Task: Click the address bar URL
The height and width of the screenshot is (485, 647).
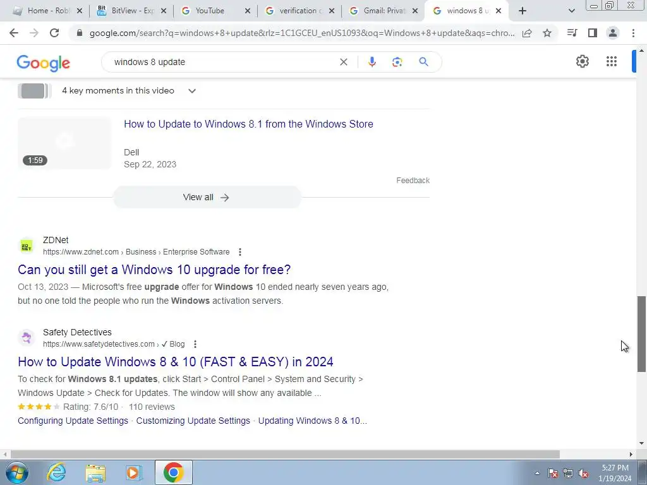Action: (x=302, y=33)
